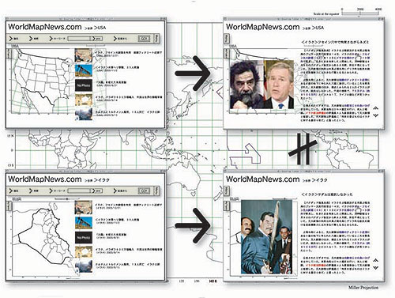
Task: Open the blue oil rig thumbnail in the イラク list
Action: [84, 223]
